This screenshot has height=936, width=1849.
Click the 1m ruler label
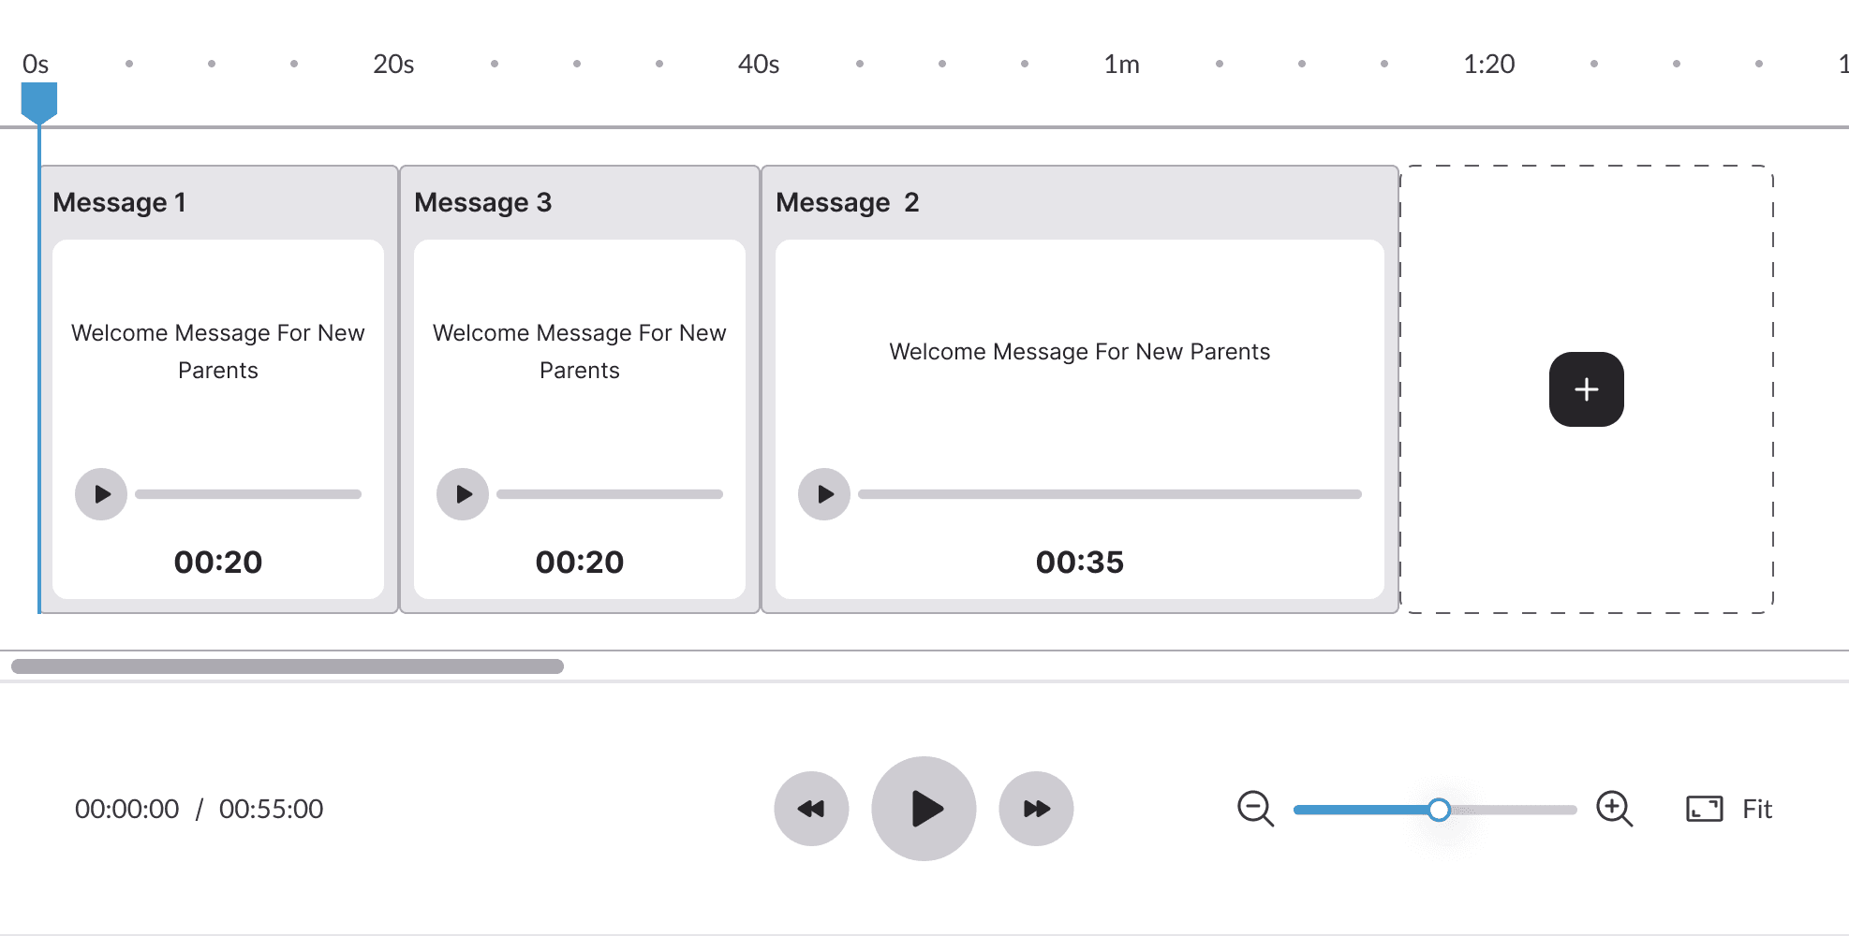click(x=1122, y=64)
